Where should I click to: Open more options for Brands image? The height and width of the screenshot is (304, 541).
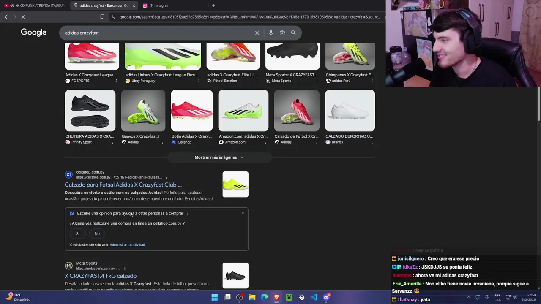(x=372, y=142)
